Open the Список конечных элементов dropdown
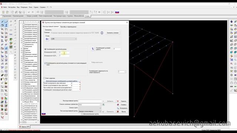 (90, 105)
